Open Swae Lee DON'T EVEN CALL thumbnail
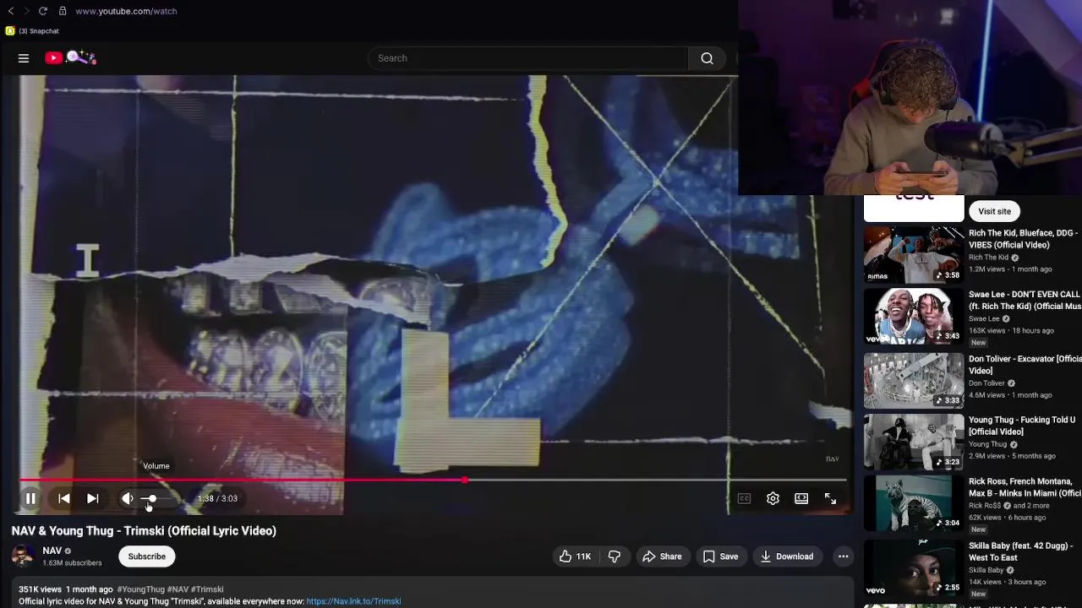This screenshot has height=608, width=1082. pos(914,317)
